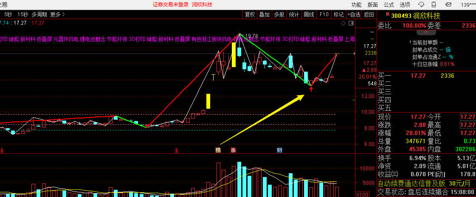Viewport: 476px width, 197px height.
Task: Add stock via +自选 button
Action: coord(353,14)
